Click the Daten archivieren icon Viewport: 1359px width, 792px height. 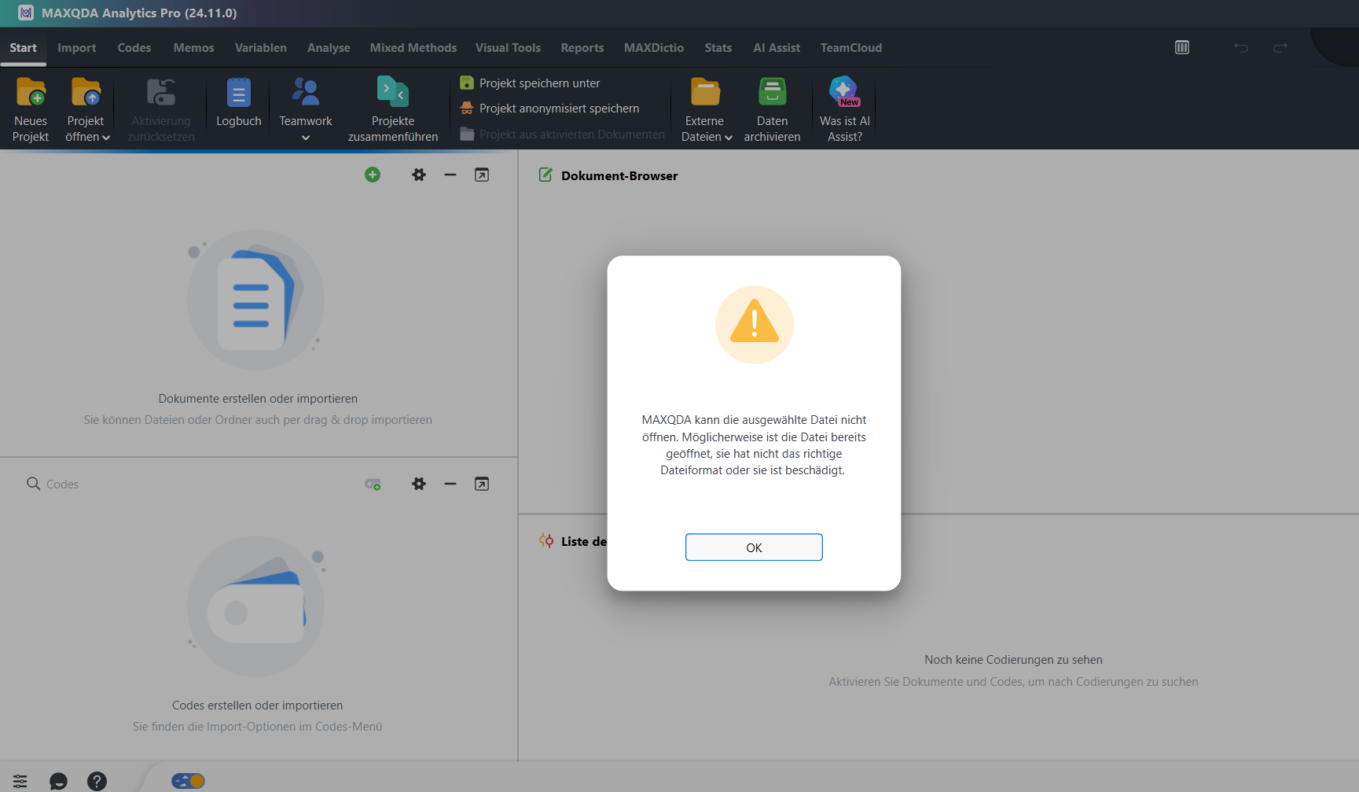pyautogui.click(x=773, y=91)
